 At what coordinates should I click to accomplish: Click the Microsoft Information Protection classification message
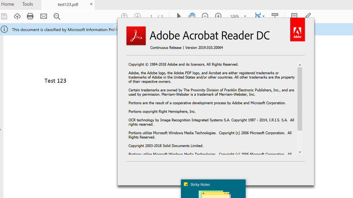tap(65, 29)
